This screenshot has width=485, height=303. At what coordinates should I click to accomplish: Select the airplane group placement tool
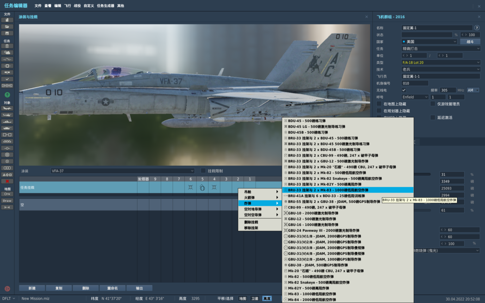pos(7,108)
